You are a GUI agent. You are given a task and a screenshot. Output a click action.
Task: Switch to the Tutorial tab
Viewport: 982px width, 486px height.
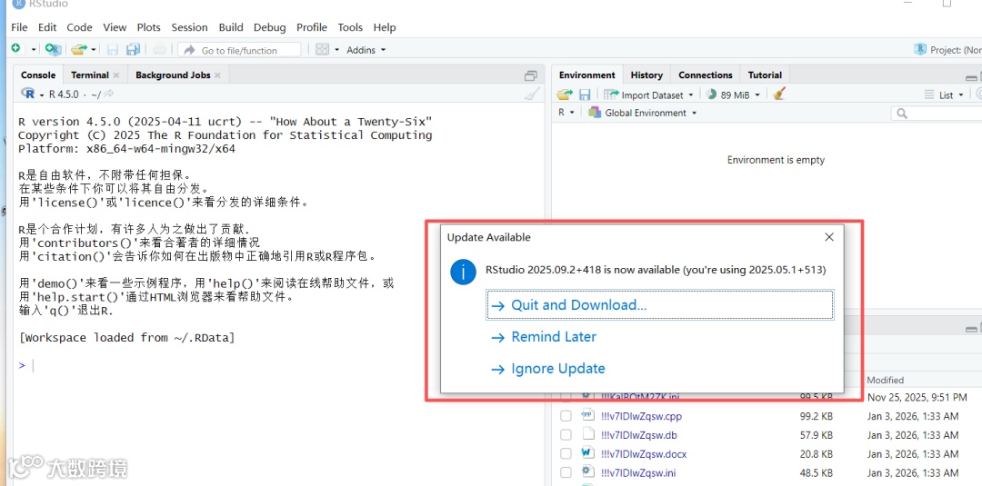(x=765, y=74)
